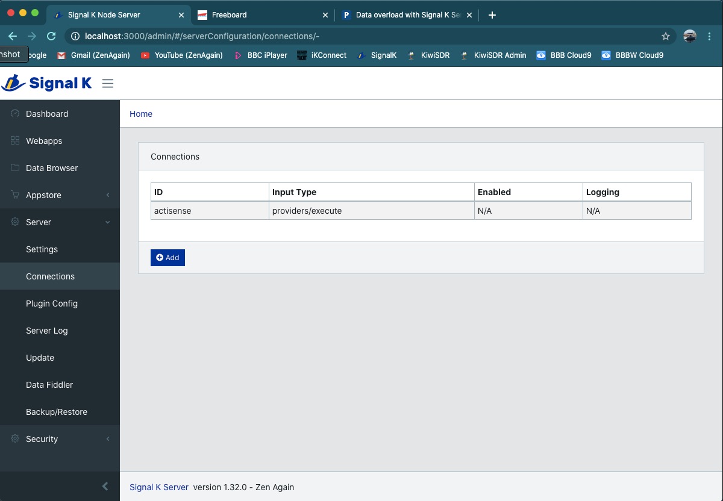Open Gmail (ZenAgain) bookmark
The height and width of the screenshot is (501, 723).
pyautogui.click(x=94, y=55)
